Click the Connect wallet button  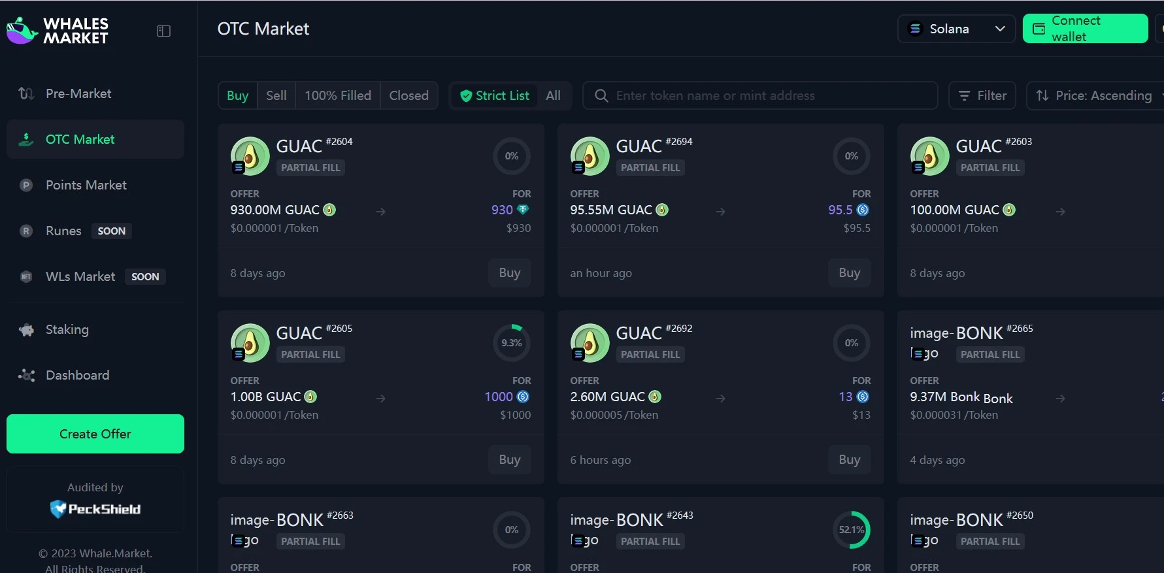(x=1085, y=29)
